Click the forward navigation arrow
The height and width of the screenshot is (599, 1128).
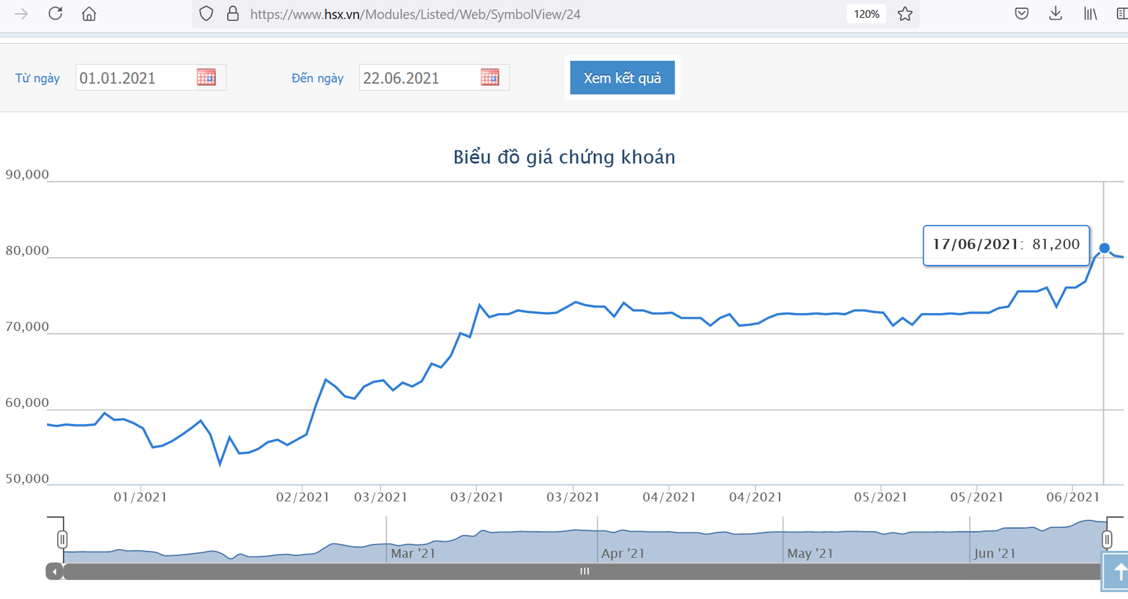[21, 14]
